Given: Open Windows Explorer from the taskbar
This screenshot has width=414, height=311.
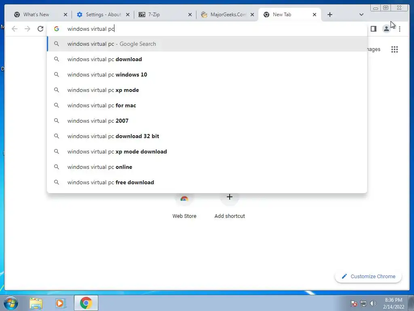Looking at the screenshot, I should (x=36, y=303).
